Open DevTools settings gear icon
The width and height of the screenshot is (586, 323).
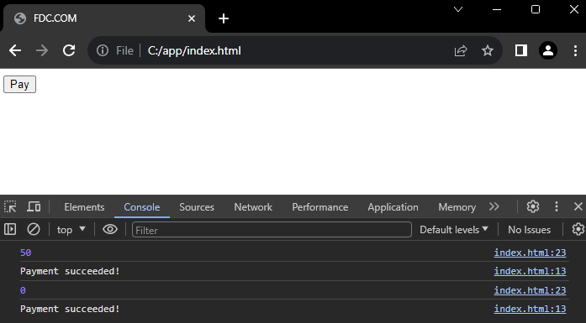[x=533, y=206]
